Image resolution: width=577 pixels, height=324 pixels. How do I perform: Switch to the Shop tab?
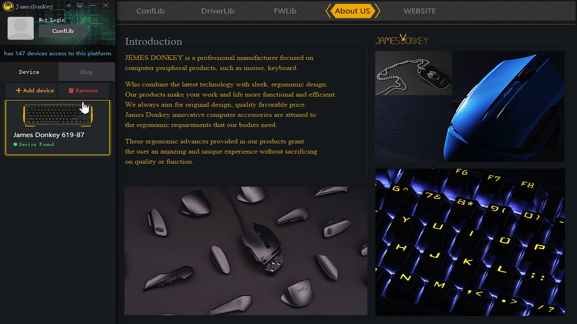tap(86, 72)
